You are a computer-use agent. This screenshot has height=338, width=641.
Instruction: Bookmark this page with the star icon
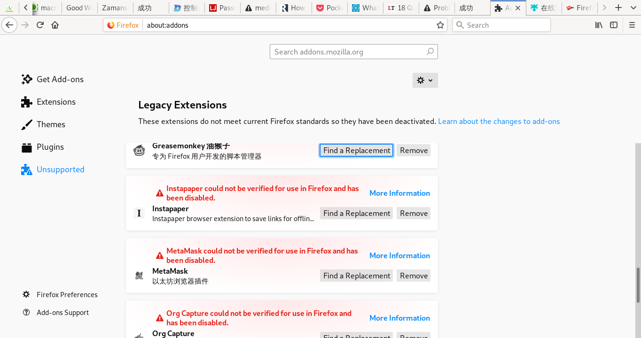point(440,25)
